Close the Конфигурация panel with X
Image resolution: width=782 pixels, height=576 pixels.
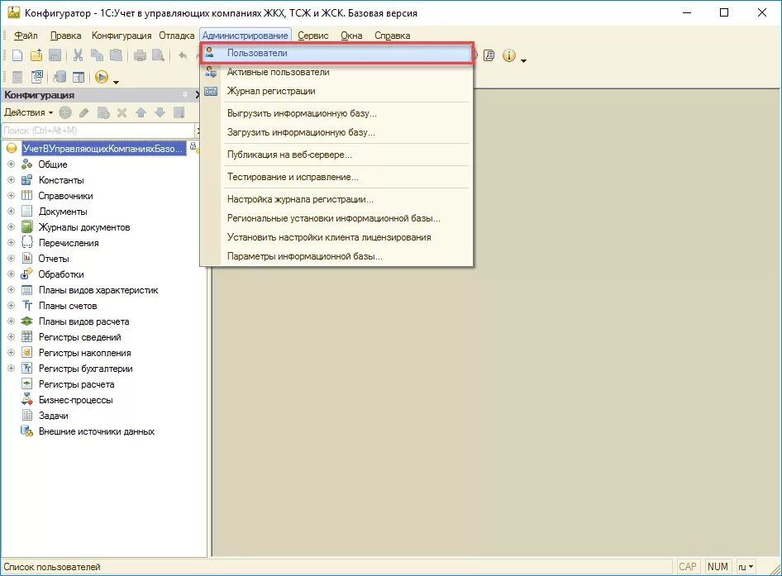point(198,95)
